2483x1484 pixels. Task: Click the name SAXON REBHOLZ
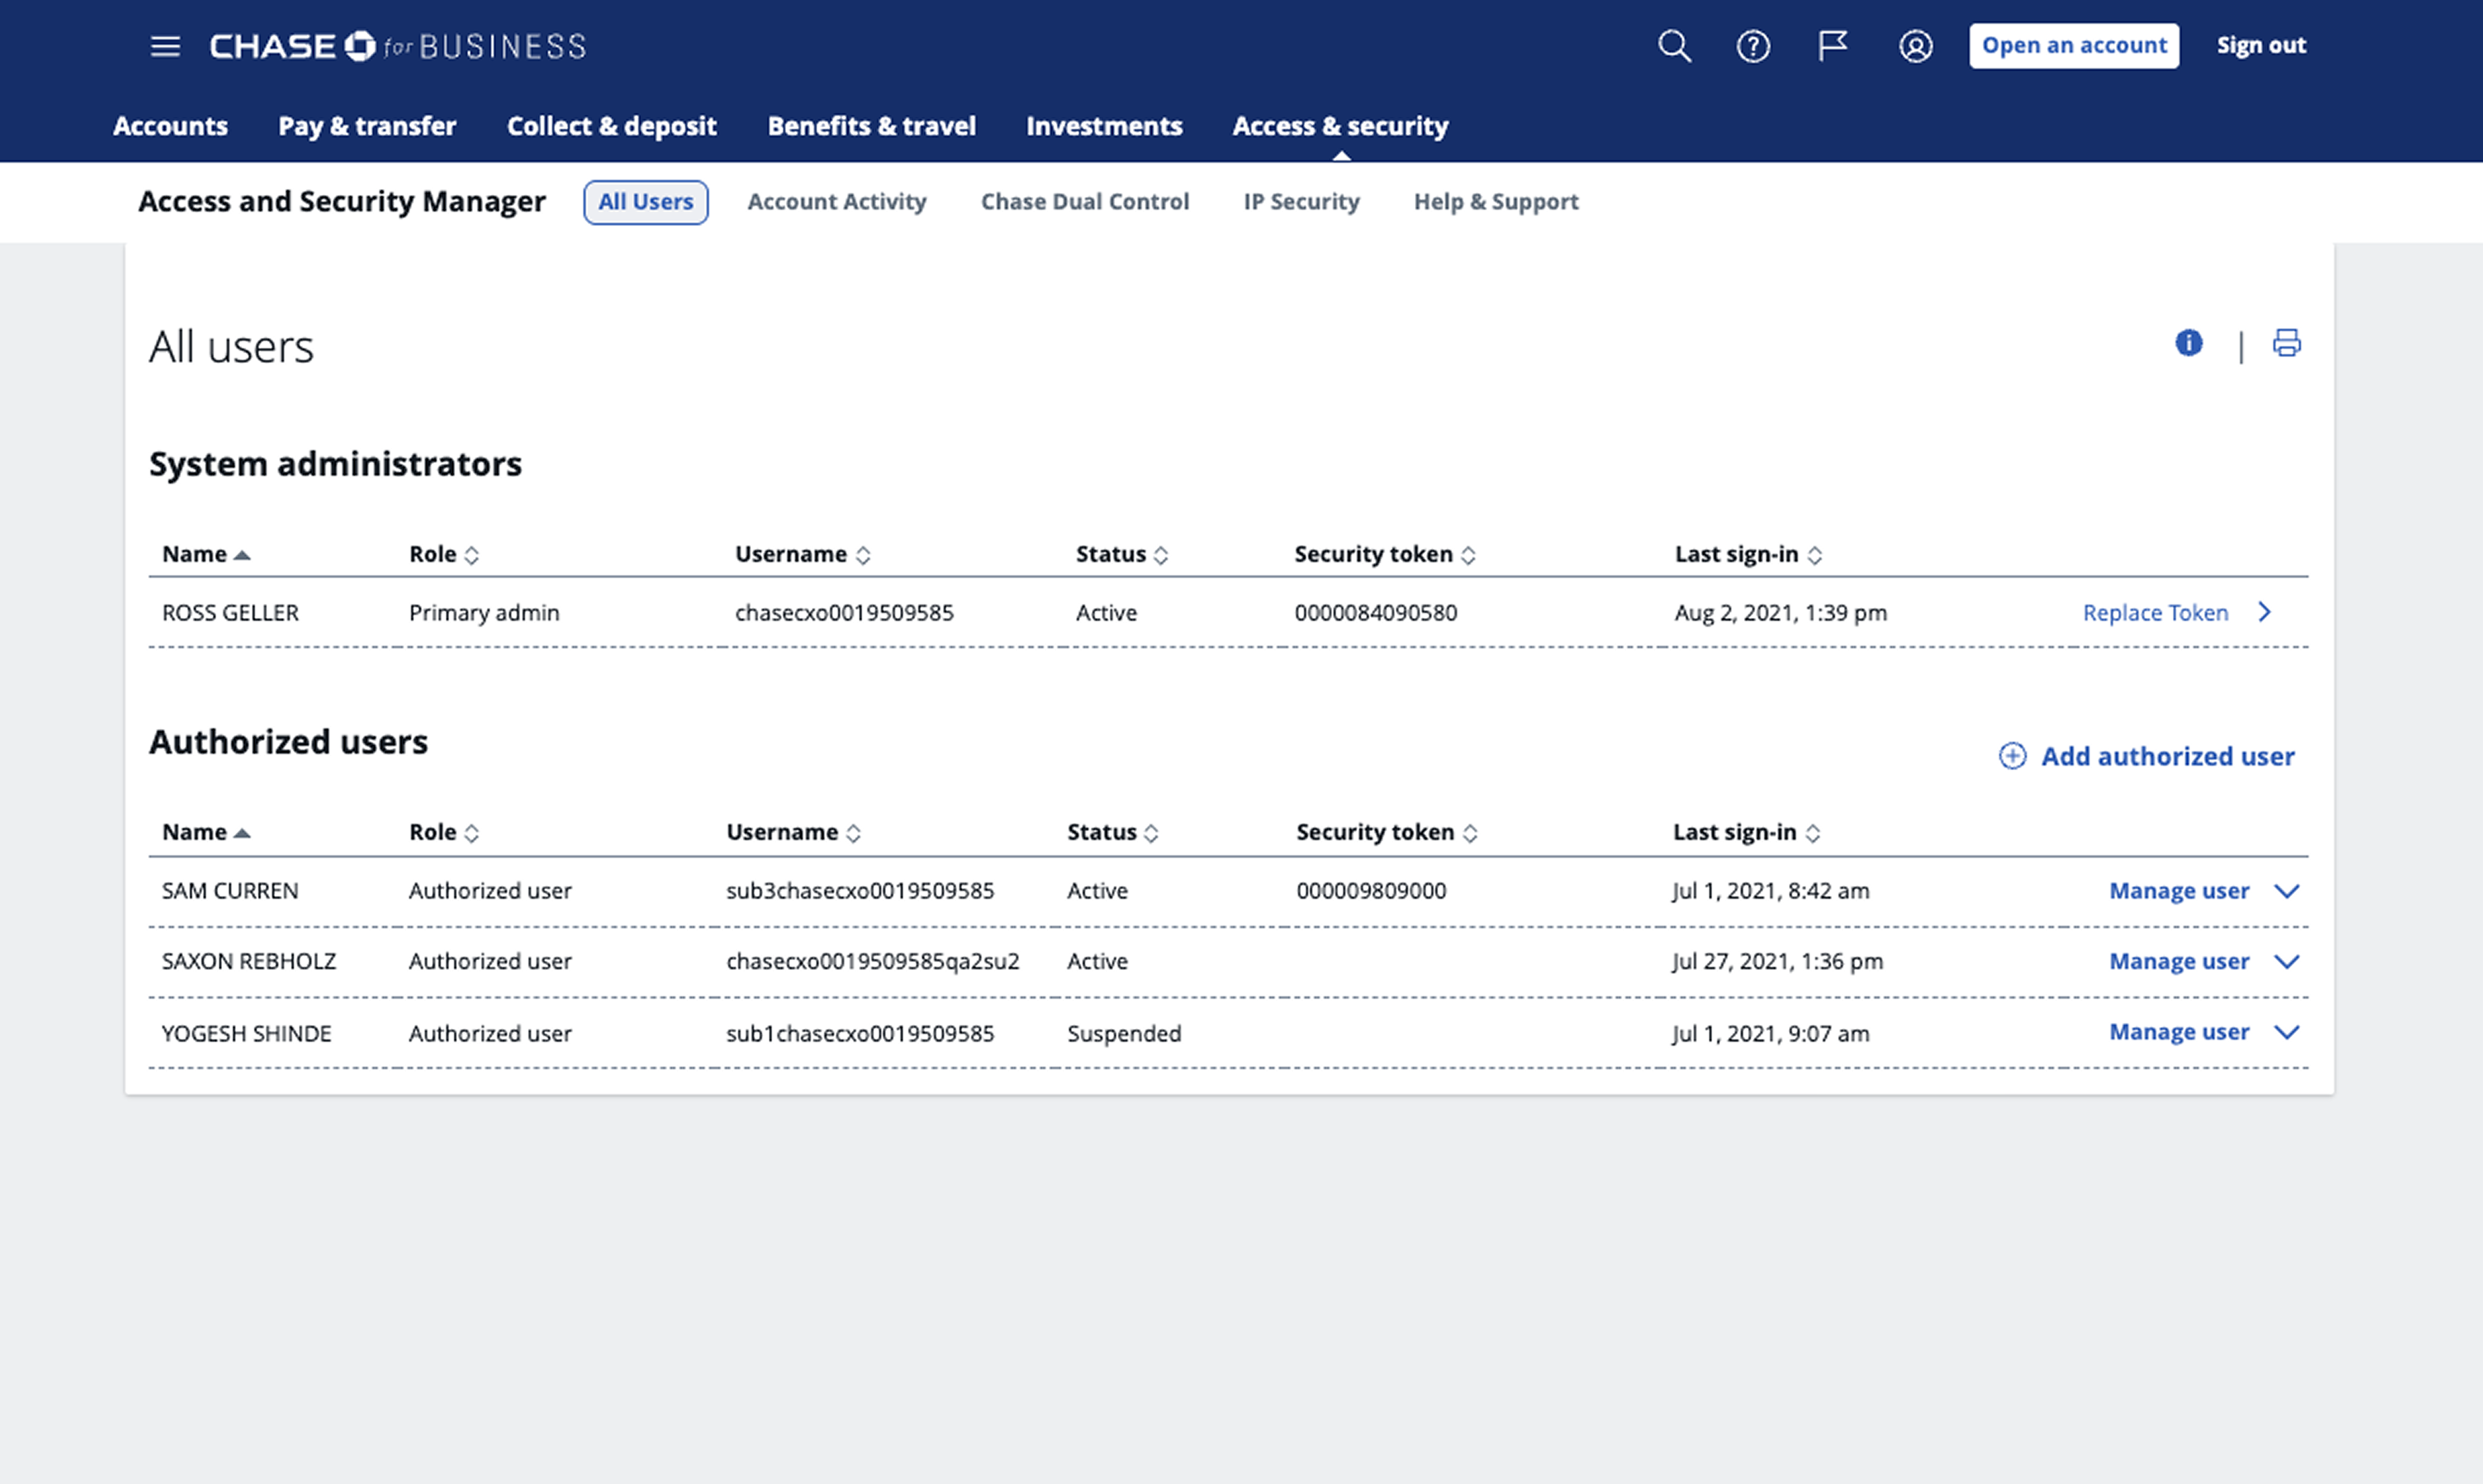pos(249,962)
